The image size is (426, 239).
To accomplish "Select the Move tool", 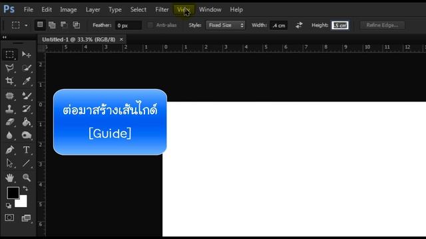I will click(x=27, y=54).
